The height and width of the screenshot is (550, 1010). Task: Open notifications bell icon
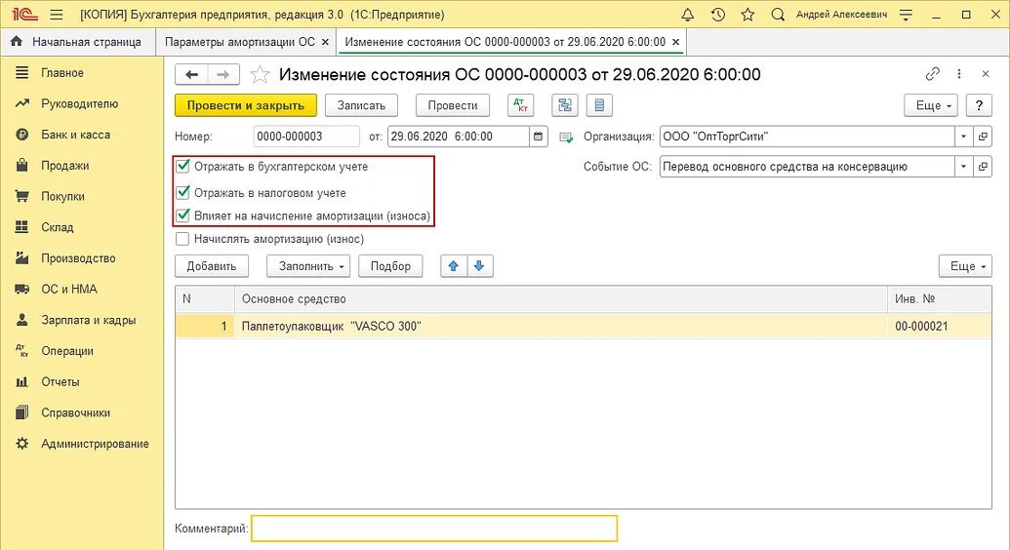click(x=687, y=15)
